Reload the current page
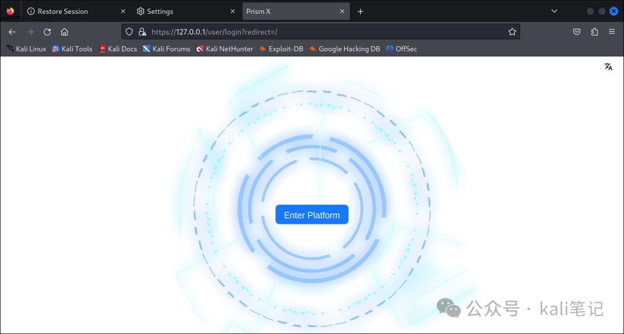Screen dimensions: 624x334 (47, 32)
